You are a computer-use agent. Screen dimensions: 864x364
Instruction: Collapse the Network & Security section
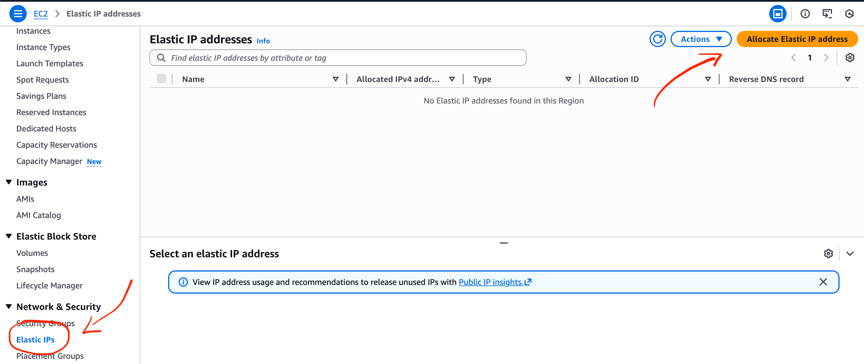point(9,306)
